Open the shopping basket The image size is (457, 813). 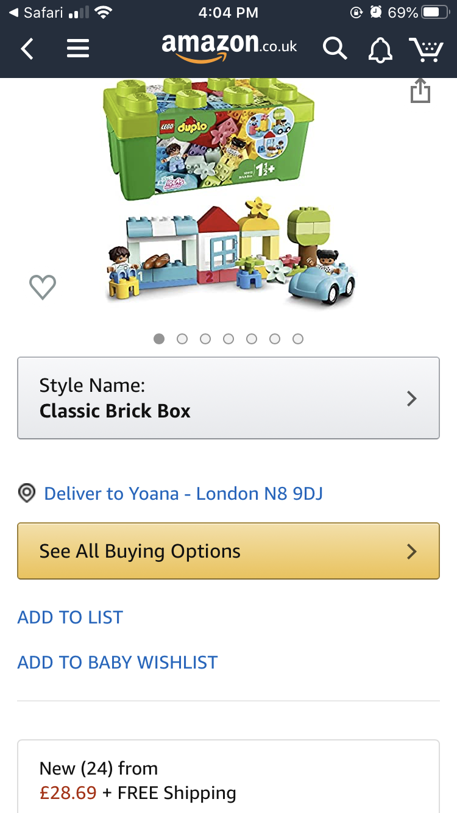[x=426, y=49]
